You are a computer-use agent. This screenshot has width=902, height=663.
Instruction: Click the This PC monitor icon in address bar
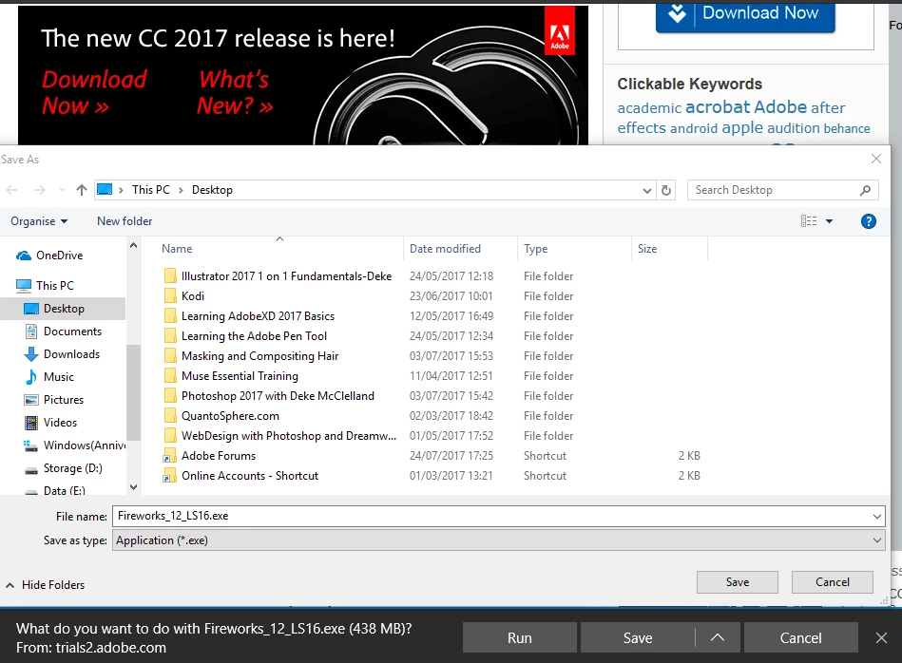click(x=105, y=189)
